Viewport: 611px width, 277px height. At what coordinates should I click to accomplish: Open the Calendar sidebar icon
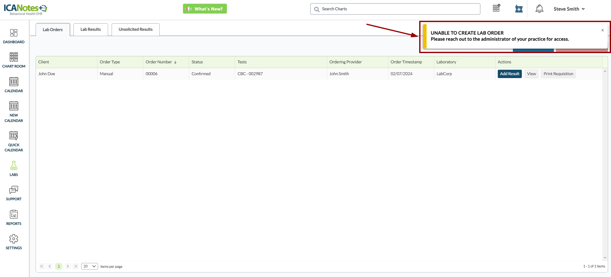[14, 85]
